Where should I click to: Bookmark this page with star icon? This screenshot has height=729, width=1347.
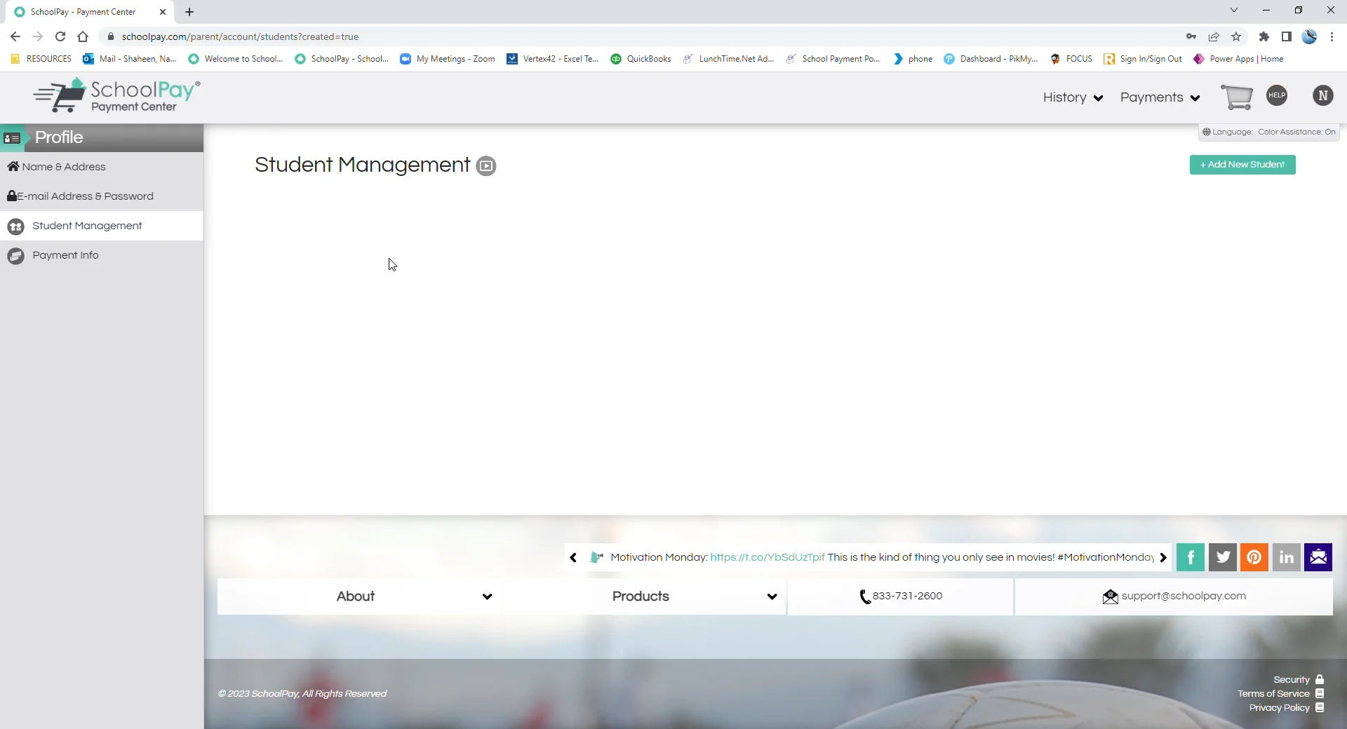pyautogui.click(x=1236, y=36)
